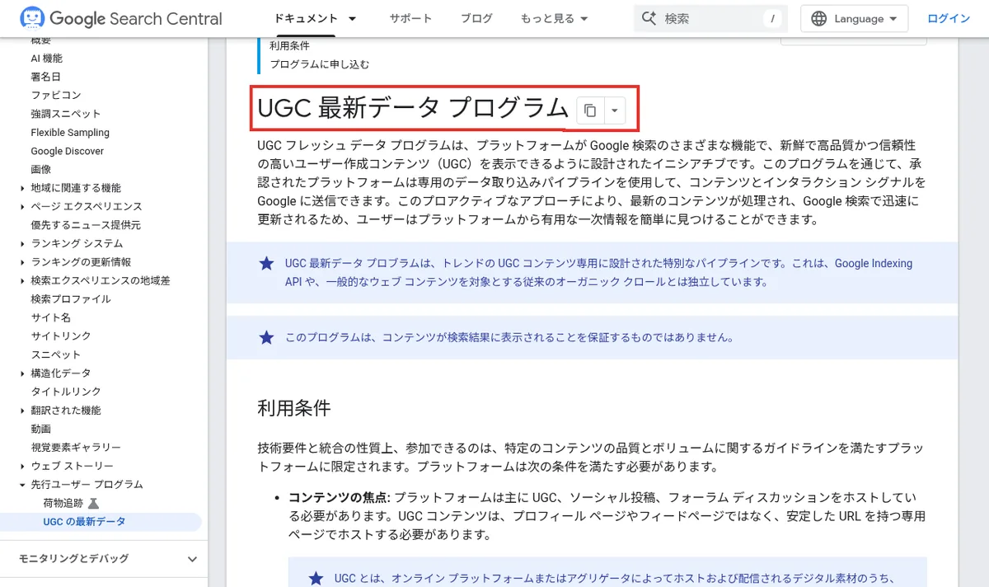Screen dimensions: 989x587
Task: Open the Language selector dropdown
Action: [x=854, y=18]
